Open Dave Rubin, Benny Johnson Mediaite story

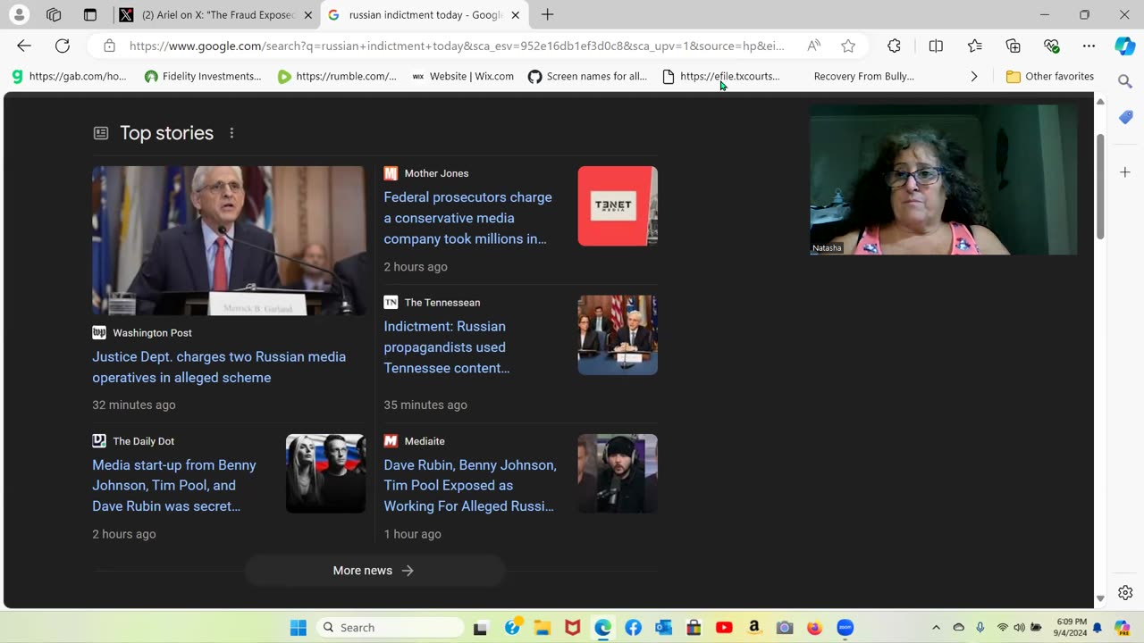[470, 486]
